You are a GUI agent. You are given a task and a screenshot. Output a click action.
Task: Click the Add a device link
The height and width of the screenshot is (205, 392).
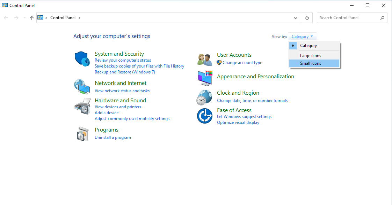click(x=107, y=112)
